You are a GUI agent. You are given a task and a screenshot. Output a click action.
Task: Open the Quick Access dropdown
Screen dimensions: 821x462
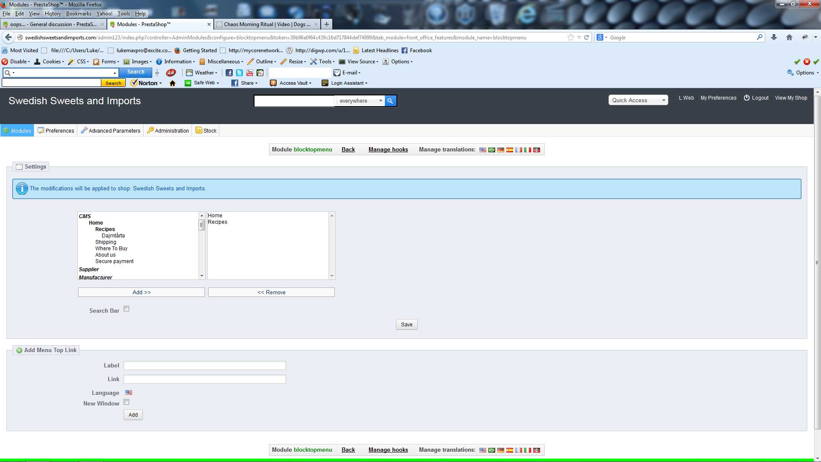tap(638, 100)
